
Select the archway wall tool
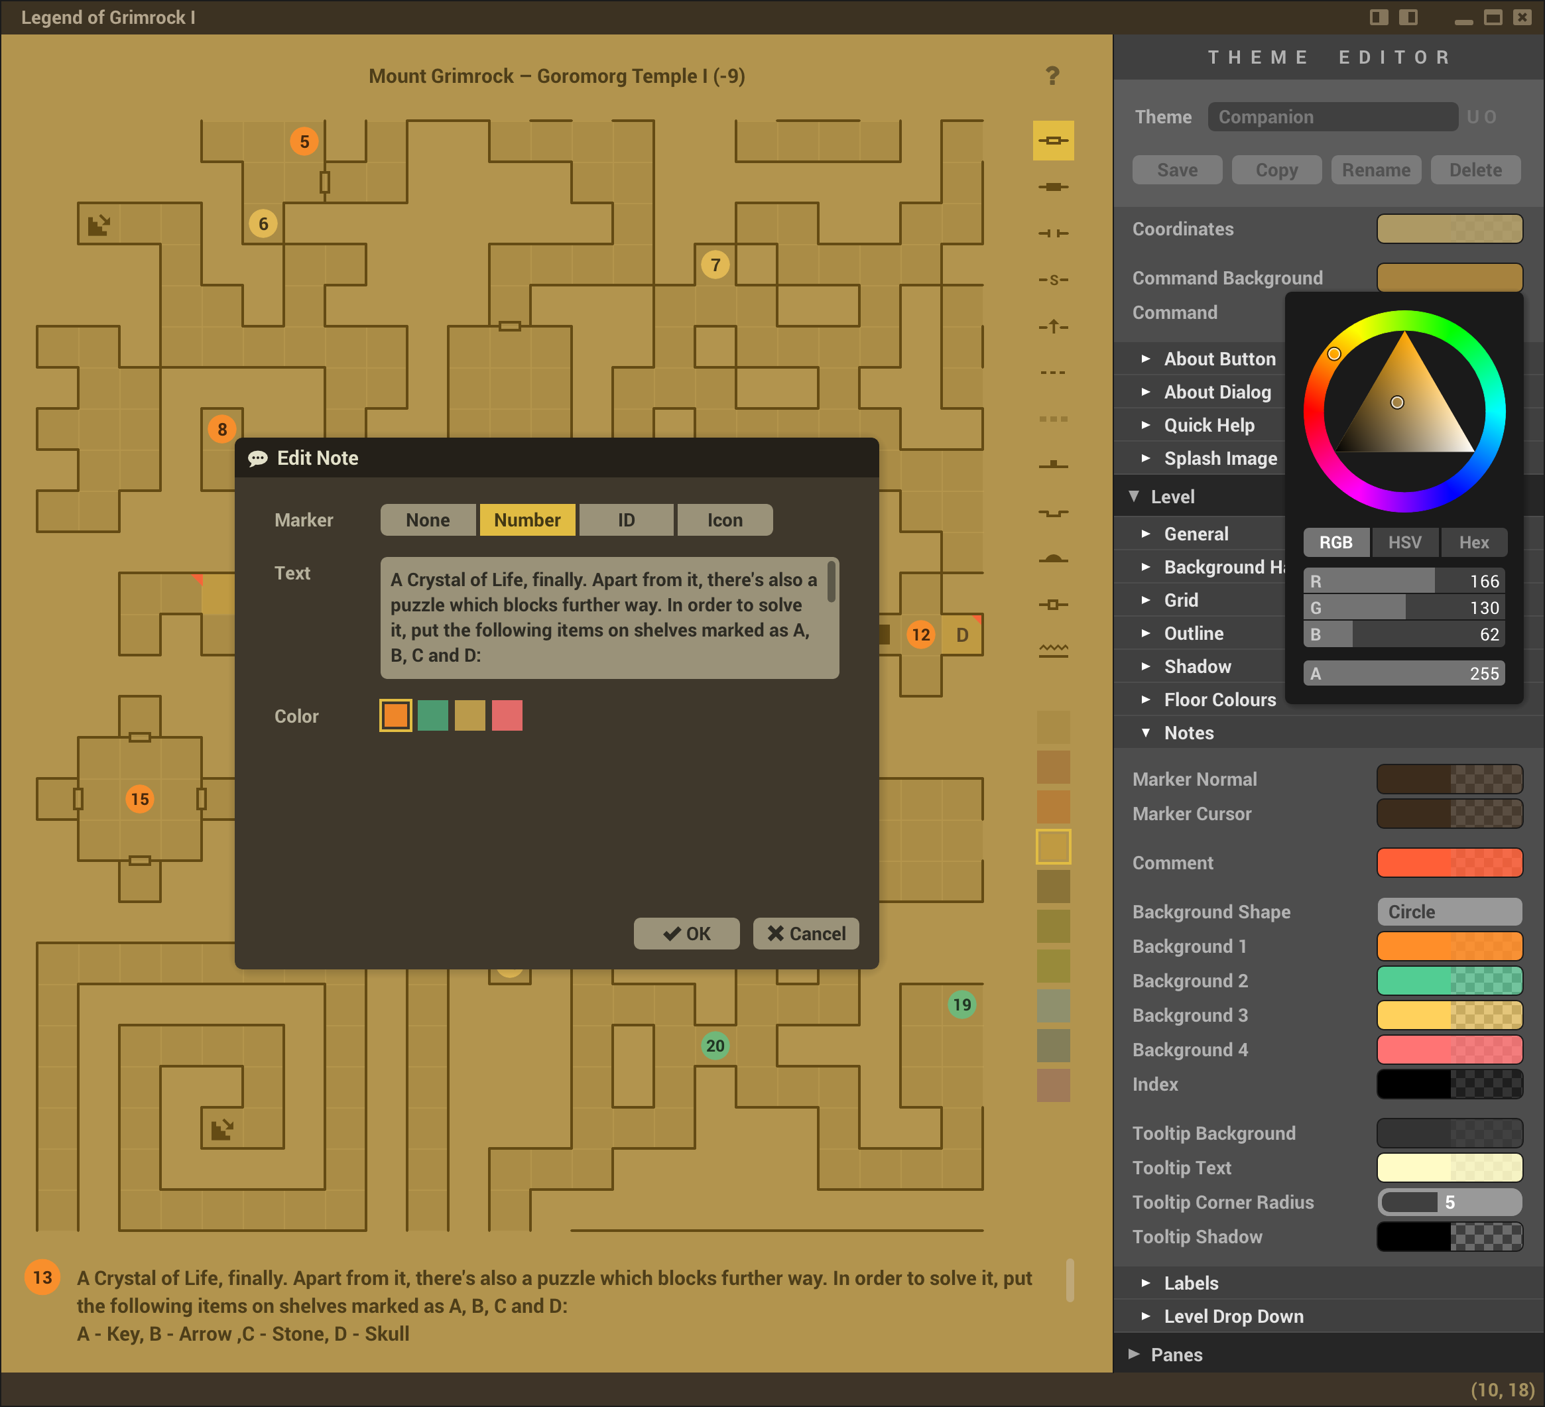[x=1053, y=233]
